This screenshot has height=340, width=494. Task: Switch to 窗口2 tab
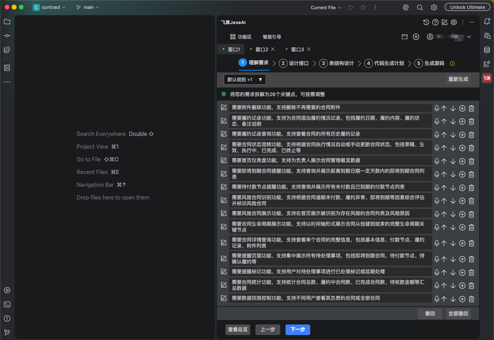[x=262, y=49]
